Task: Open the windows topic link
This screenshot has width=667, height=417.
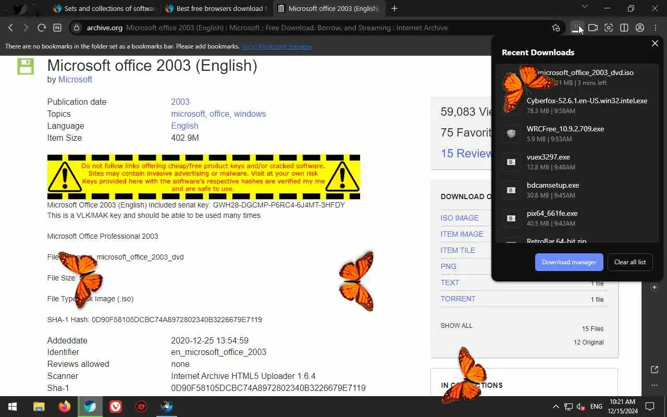Action: 250,114
